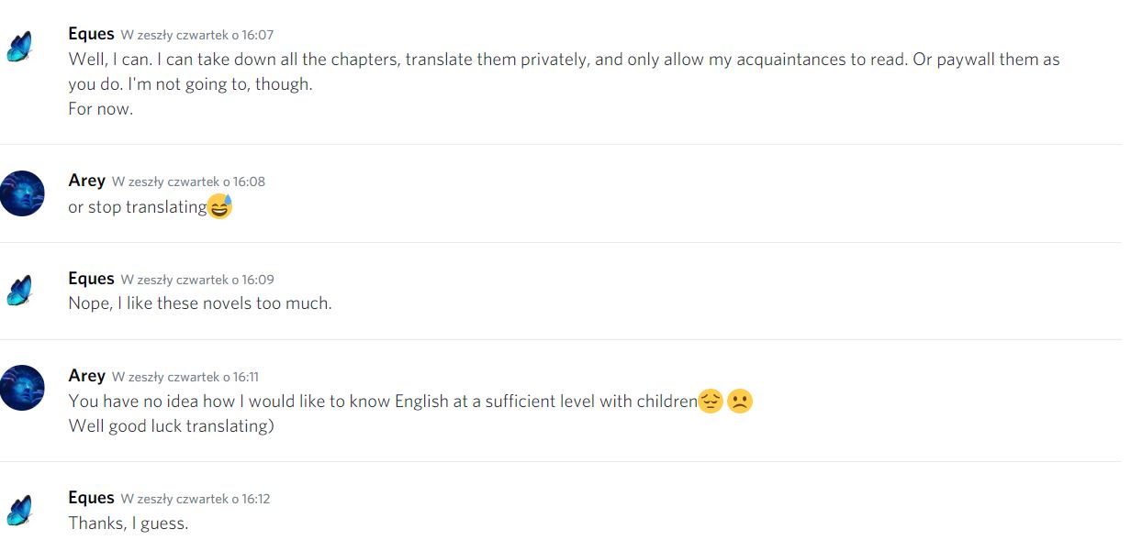This screenshot has width=1131, height=540.
Task: Click the message text "Well good luck translating)"
Action: (x=171, y=426)
